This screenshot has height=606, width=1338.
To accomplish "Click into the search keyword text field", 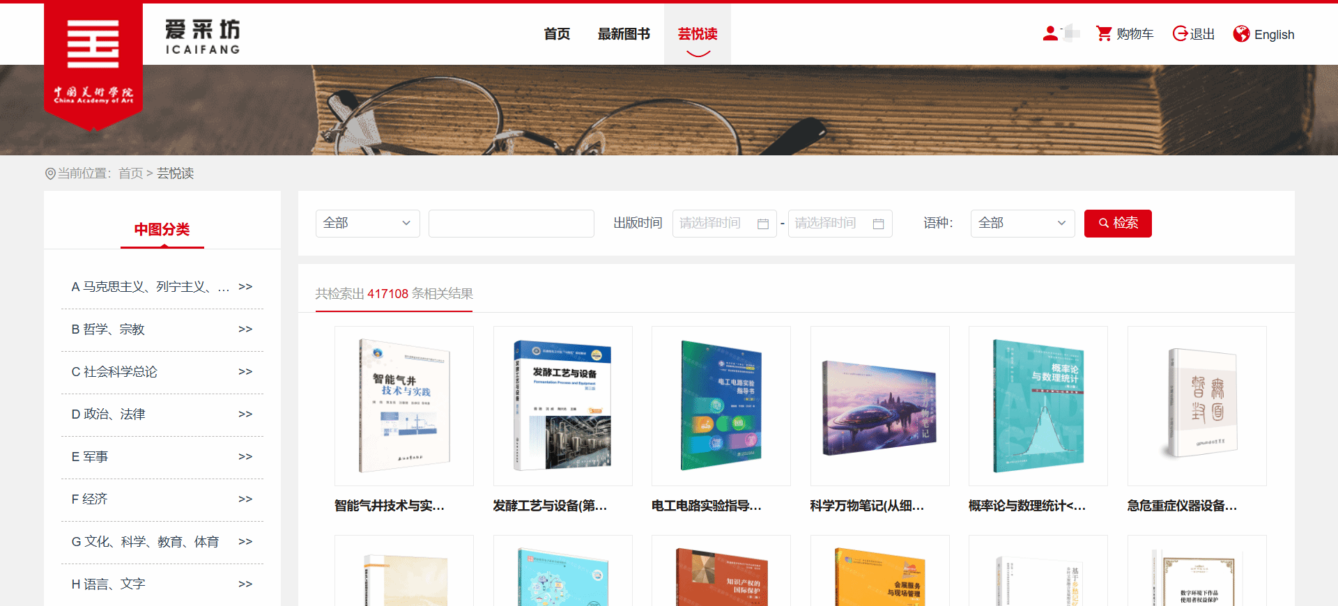I will point(511,224).
